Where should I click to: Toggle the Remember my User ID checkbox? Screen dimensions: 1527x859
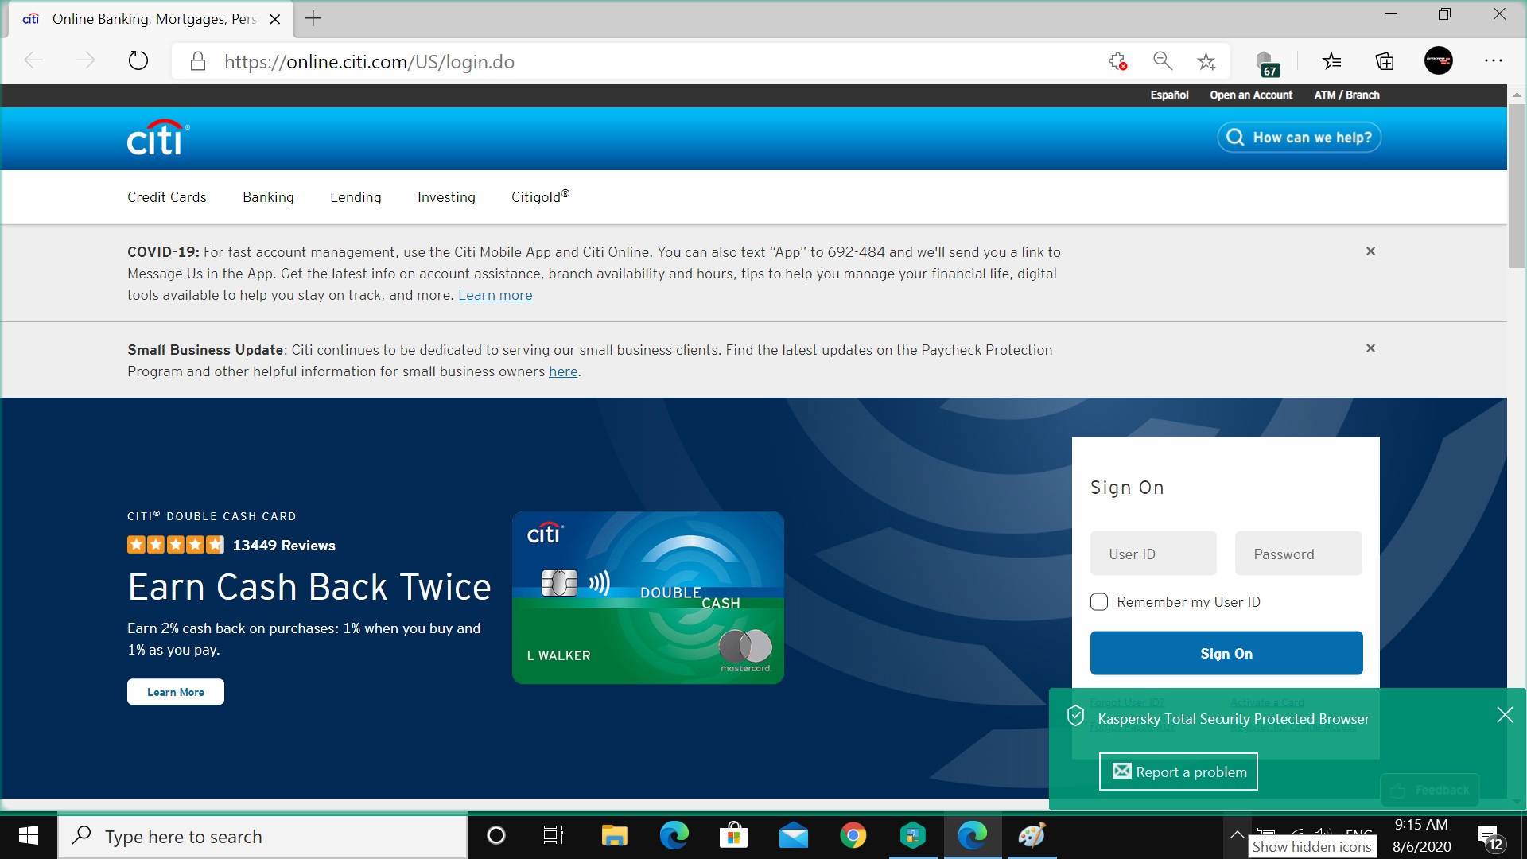(1100, 601)
